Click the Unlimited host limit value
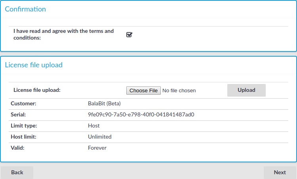The image size is (297, 179). (100, 137)
